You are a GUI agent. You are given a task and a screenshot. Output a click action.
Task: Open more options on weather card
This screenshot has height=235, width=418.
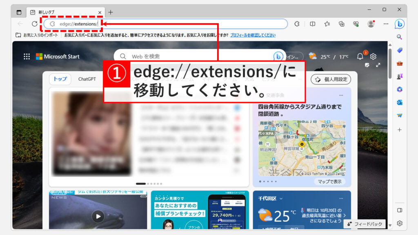tap(341, 199)
